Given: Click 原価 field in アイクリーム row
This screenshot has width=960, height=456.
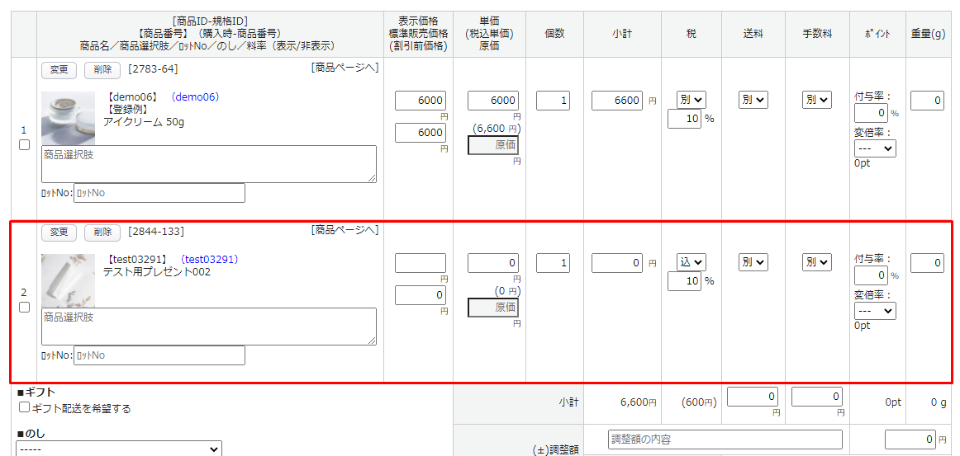Looking at the screenshot, I should point(493,145).
